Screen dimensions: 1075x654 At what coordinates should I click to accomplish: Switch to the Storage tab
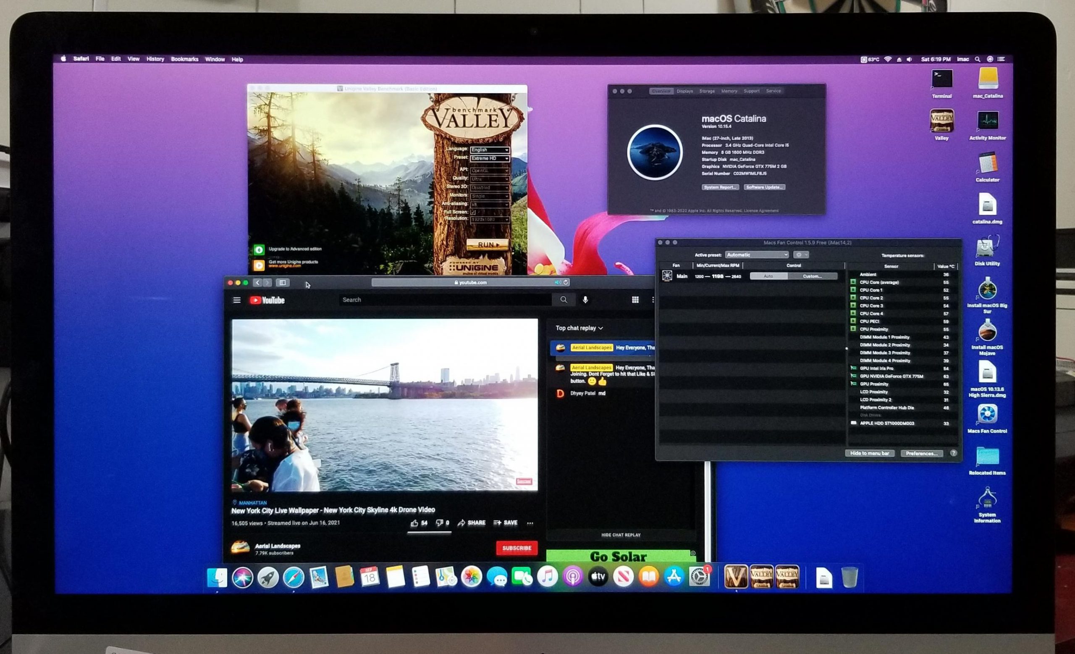point(707,91)
